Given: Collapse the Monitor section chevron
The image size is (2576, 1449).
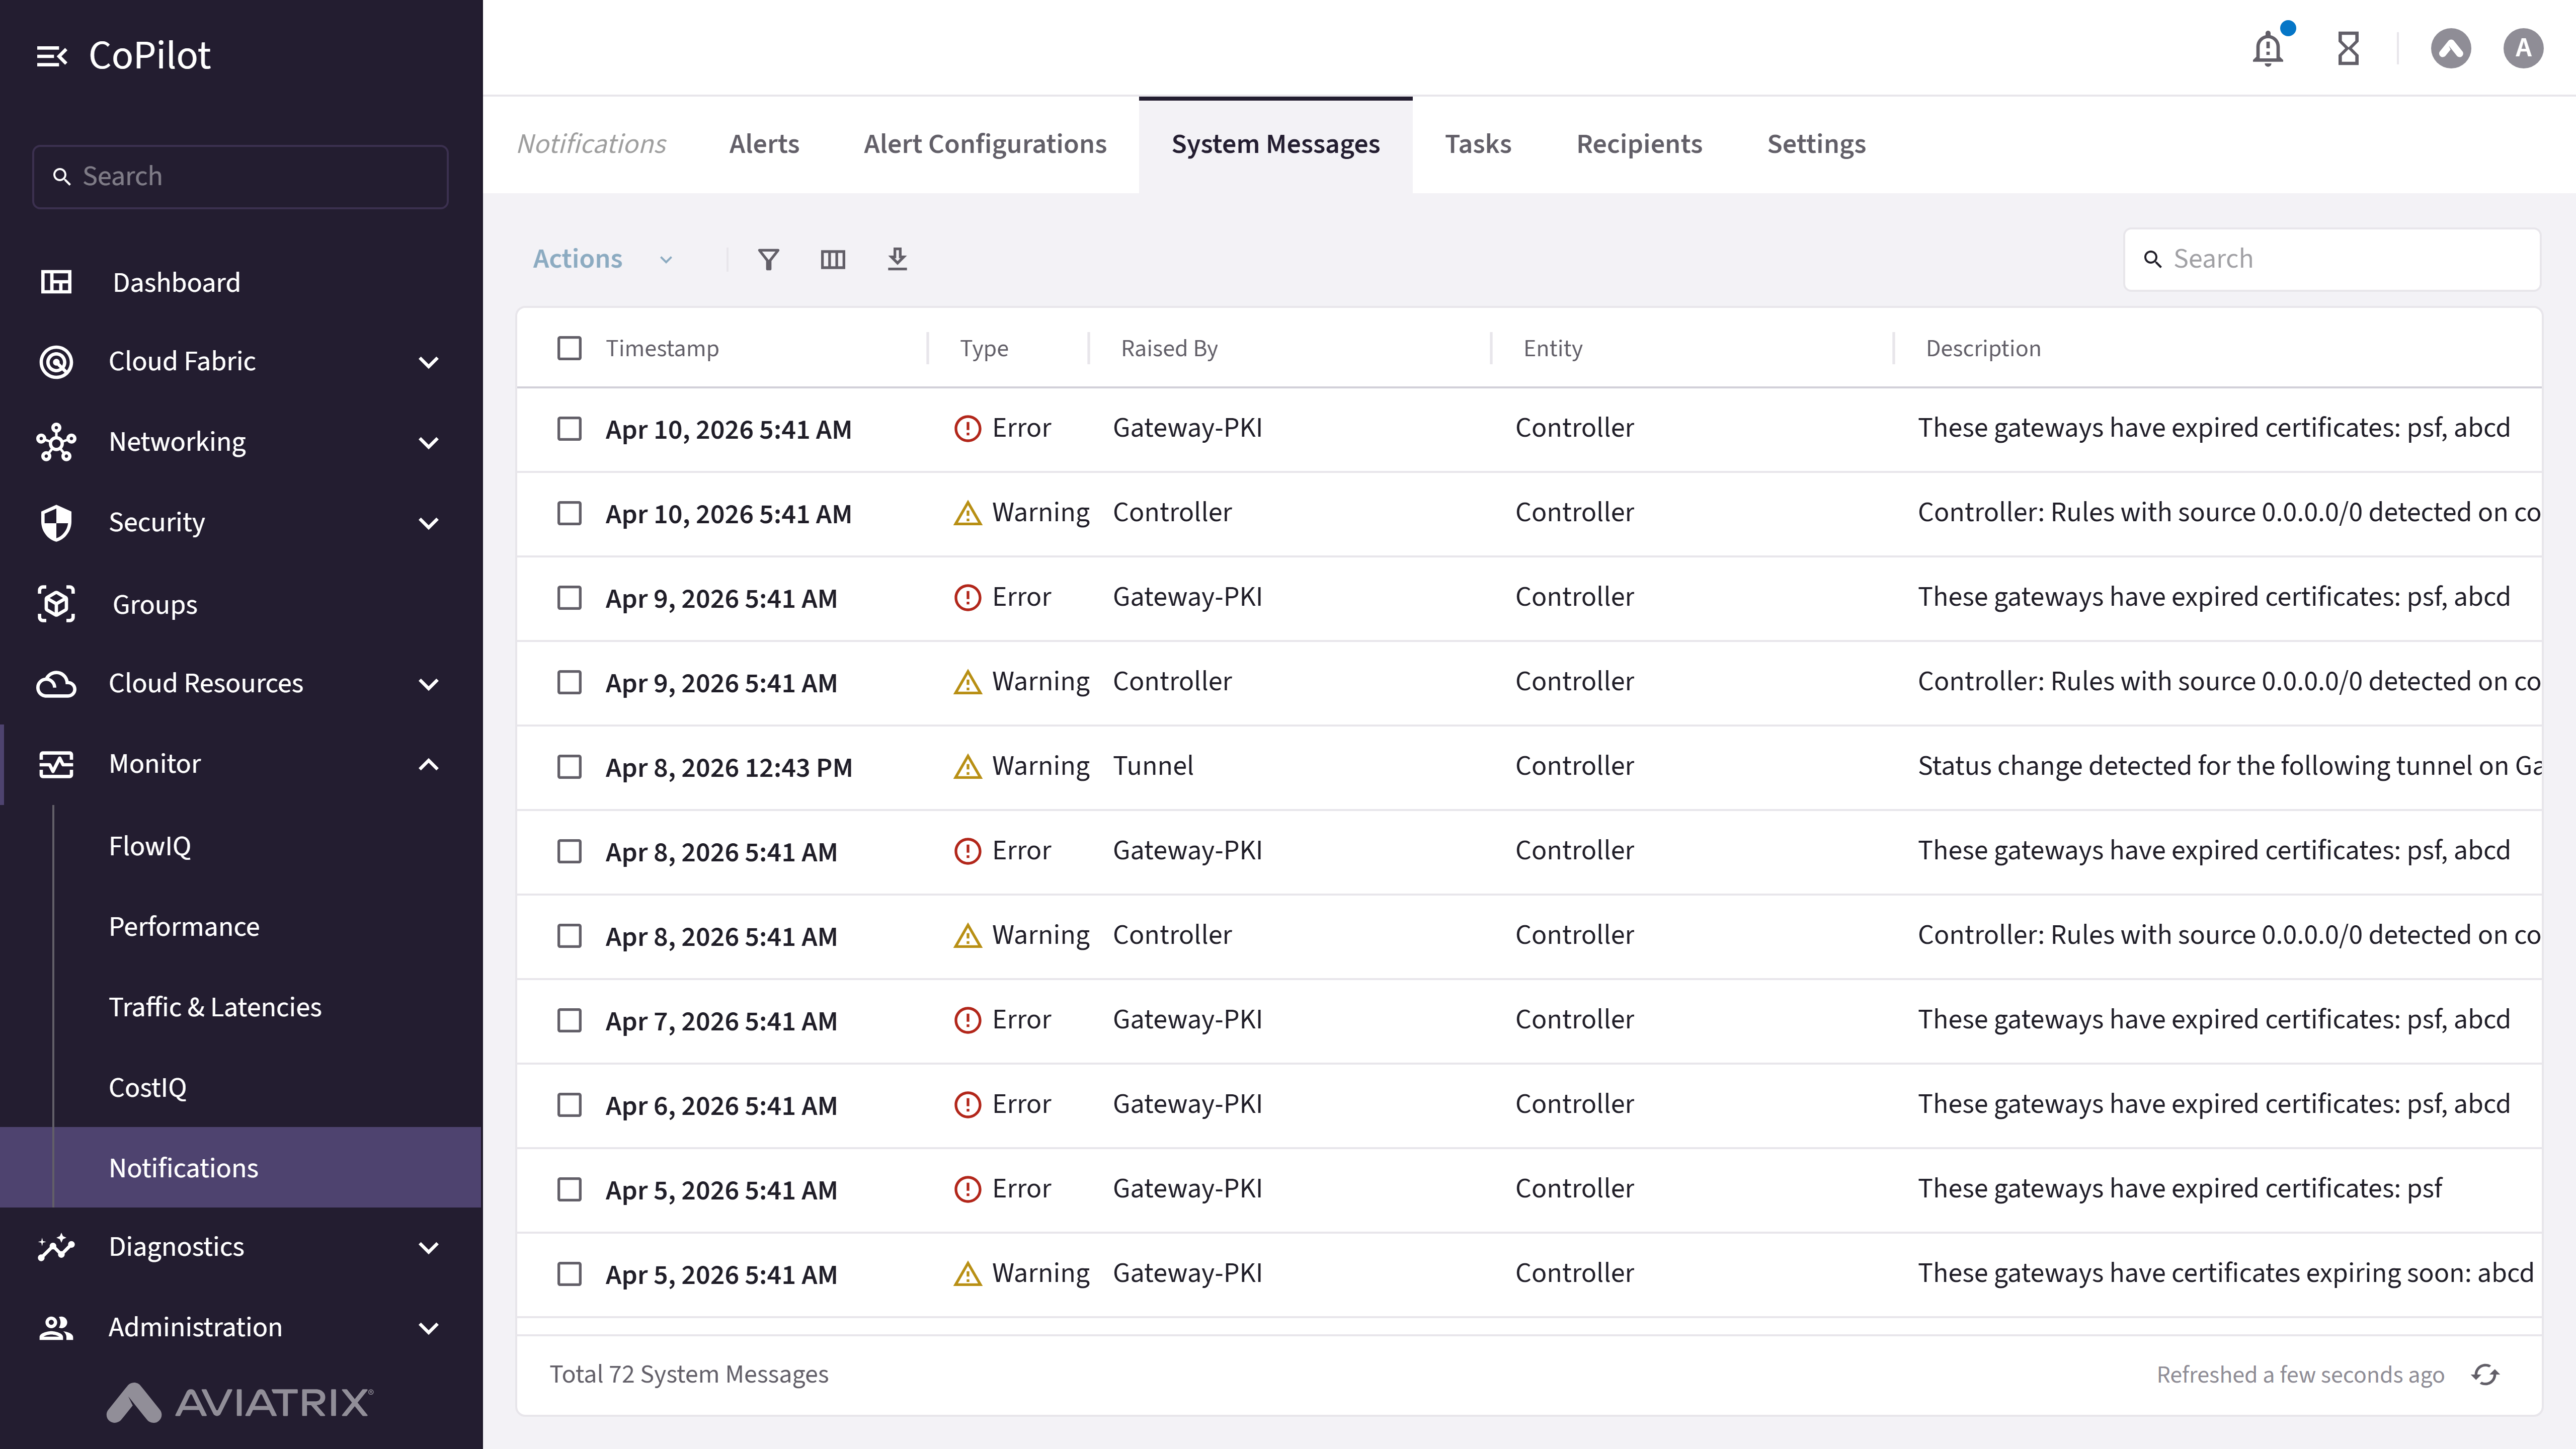Looking at the screenshot, I should pyautogui.click(x=429, y=765).
